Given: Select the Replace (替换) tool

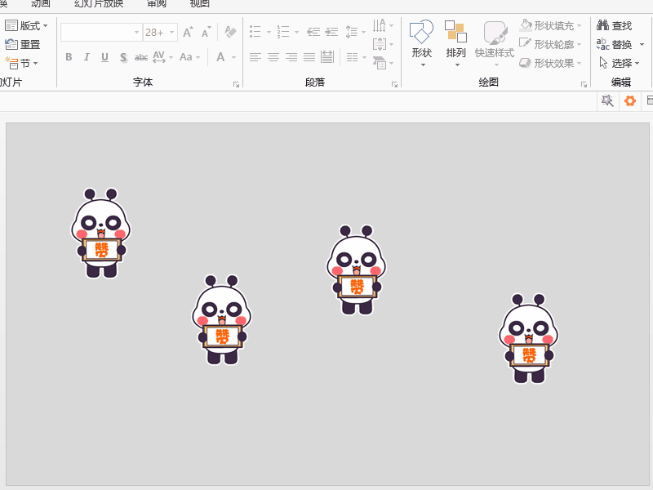Looking at the screenshot, I should 615,45.
